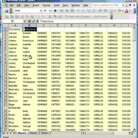Click the Type a question for help box
Viewport: 138px width, 138px height.
[x=107, y=5]
